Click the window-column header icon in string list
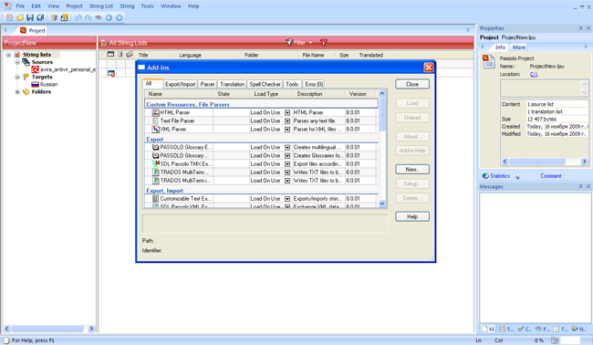Screen dimensions: 593x345 pos(110,55)
